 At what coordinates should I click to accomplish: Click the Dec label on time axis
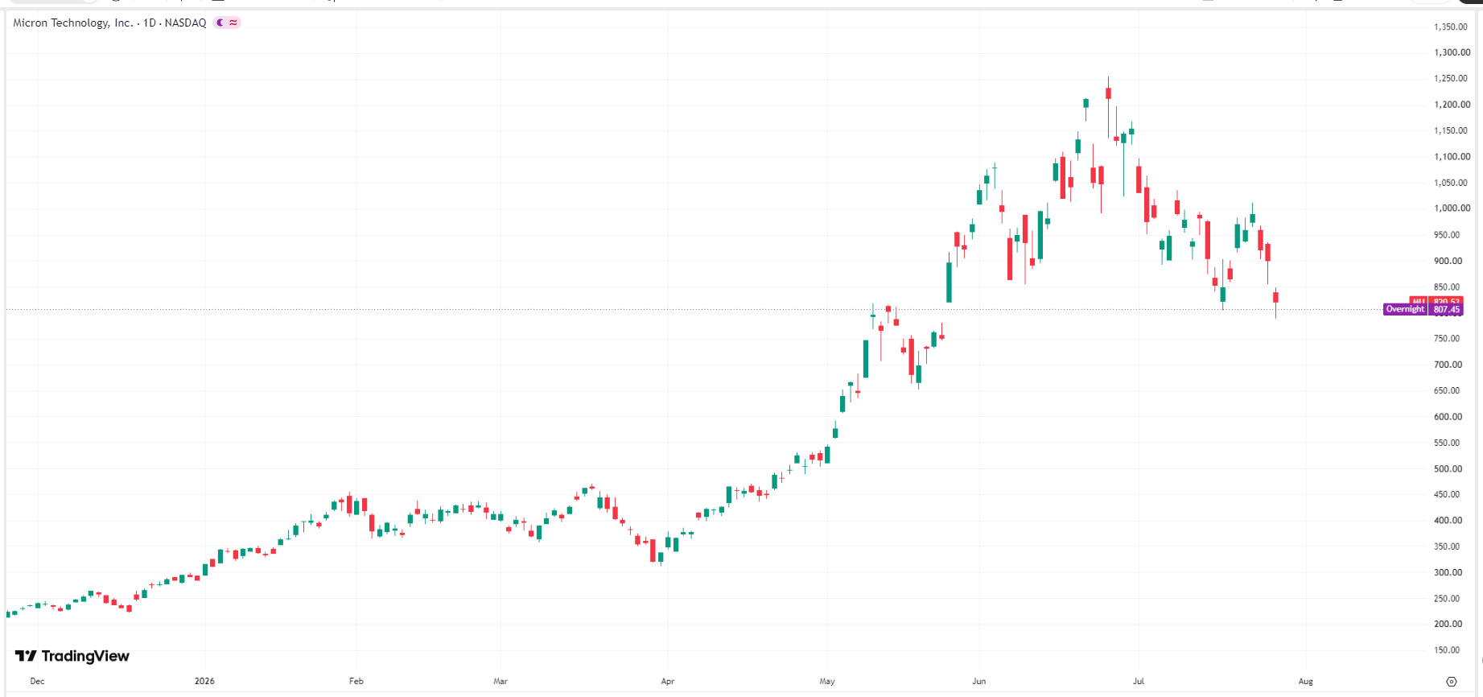click(37, 681)
